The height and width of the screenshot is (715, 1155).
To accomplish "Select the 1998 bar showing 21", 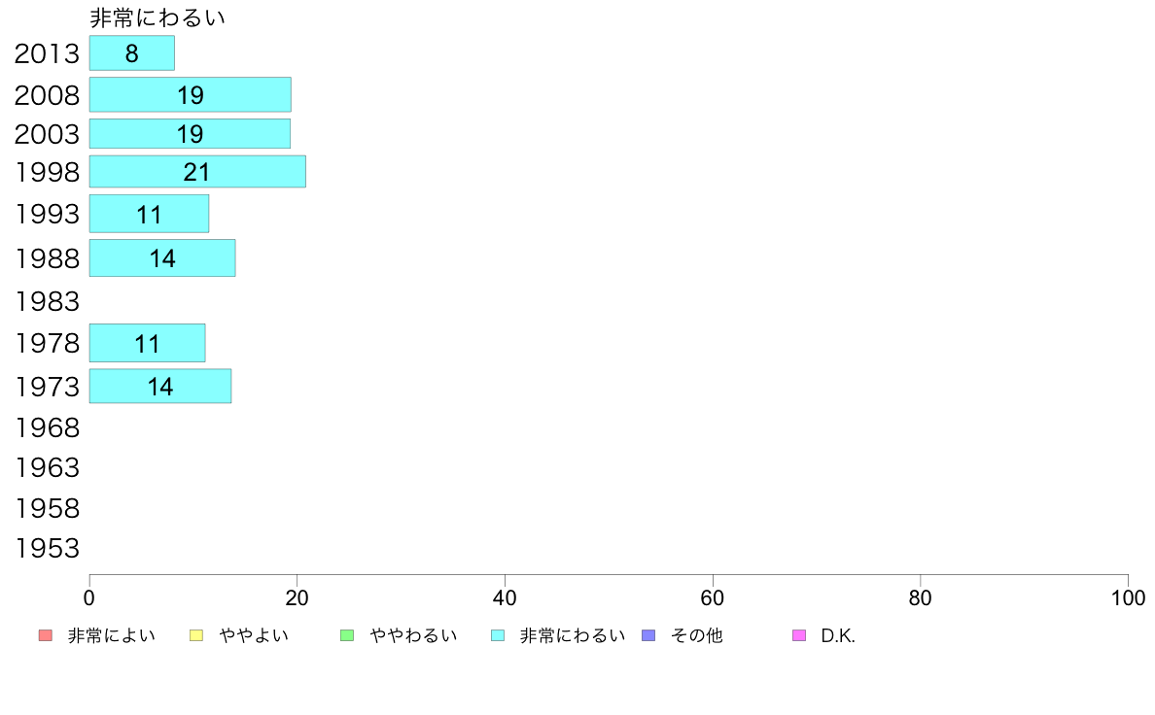I will [x=197, y=172].
